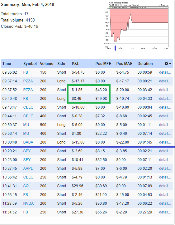Screen dimensions: 175x225
Task: Sort table by Volume column header
Action: coord(46,64)
